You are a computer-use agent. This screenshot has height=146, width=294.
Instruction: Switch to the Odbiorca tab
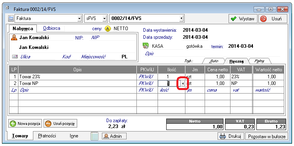52,28
